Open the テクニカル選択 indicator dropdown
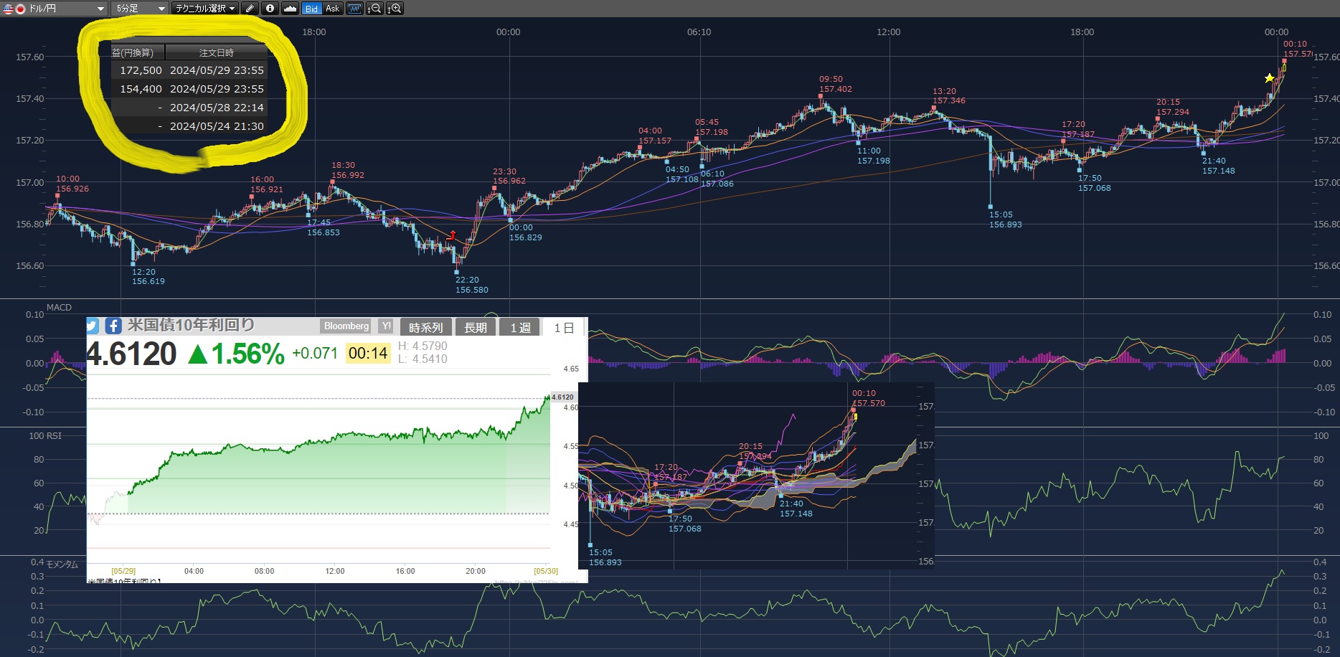This screenshot has height=657, width=1340. click(205, 9)
